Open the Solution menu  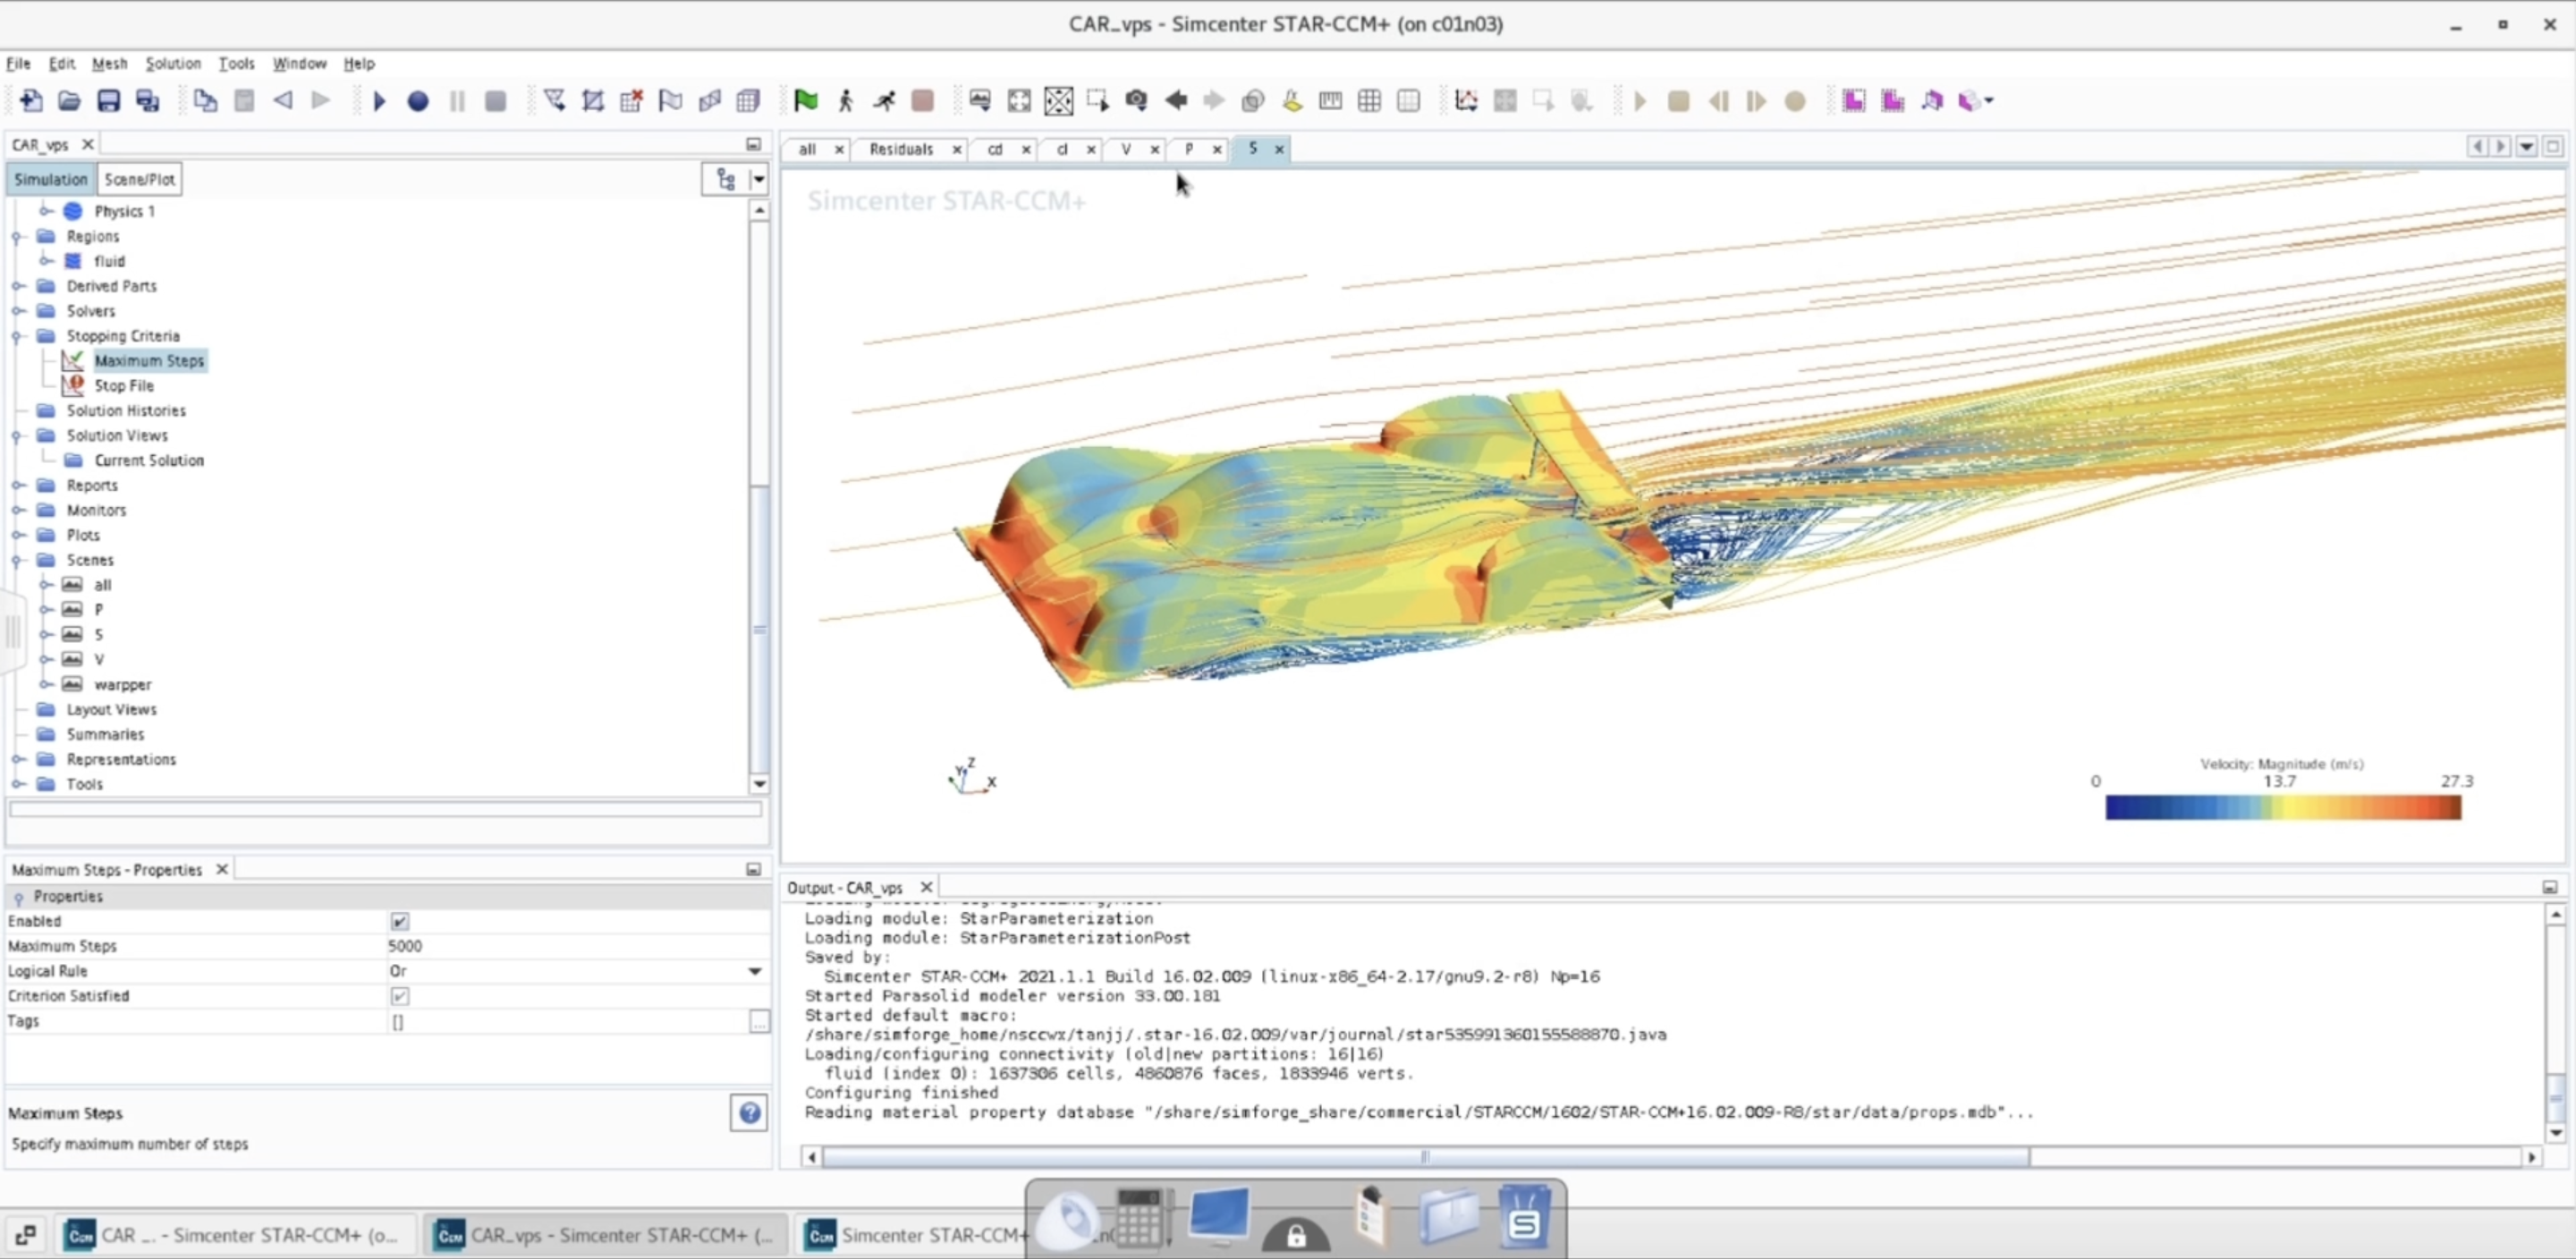pyautogui.click(x=173, y=63)
